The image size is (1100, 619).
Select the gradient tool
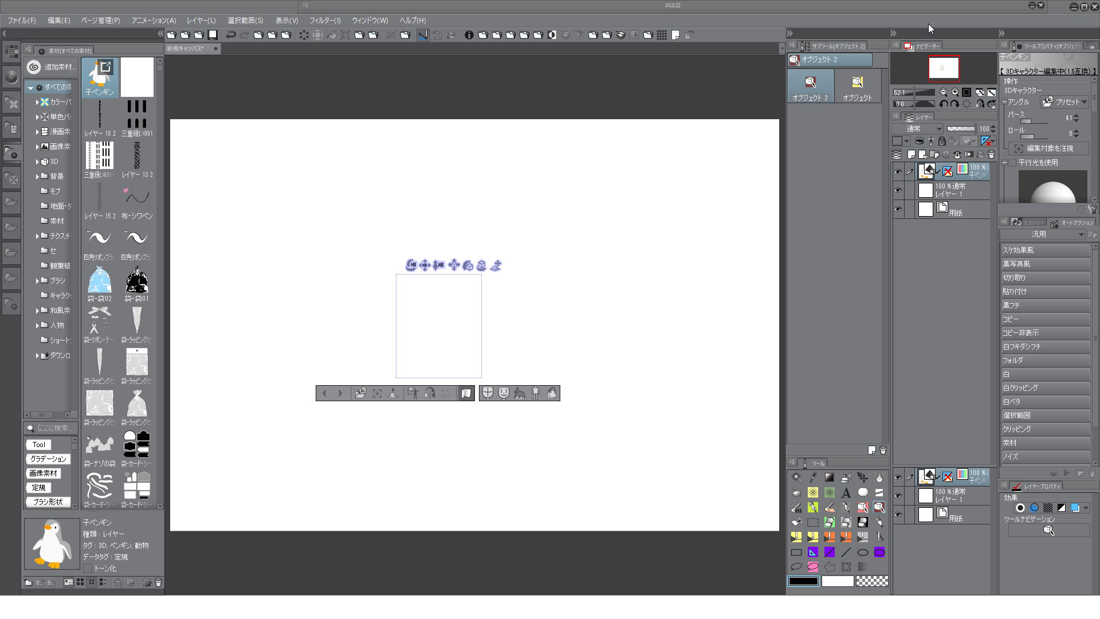(829, 477)
